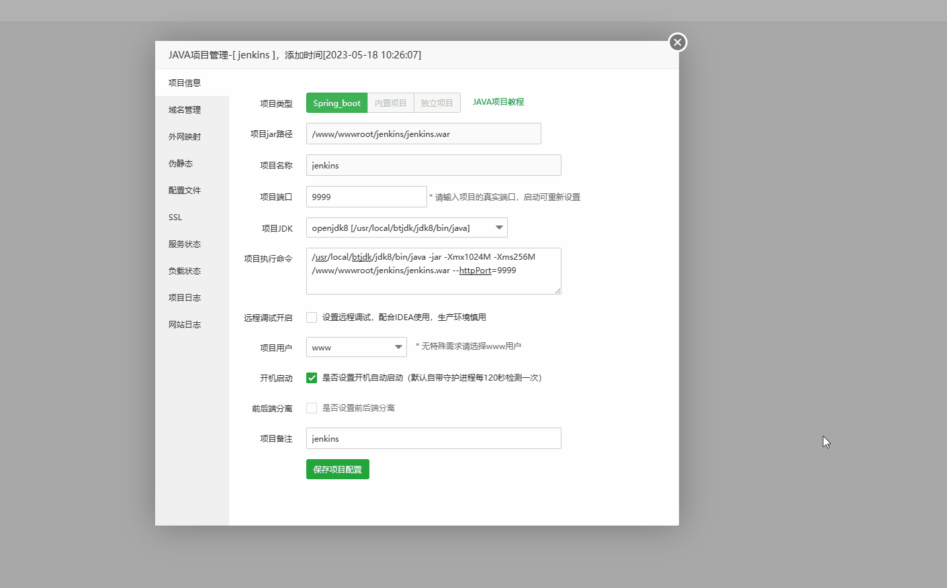Click the 项目执行命令 textarea corner grip
Screen dimensions: 947x588
pyautogui.click(x=557, y=291)
